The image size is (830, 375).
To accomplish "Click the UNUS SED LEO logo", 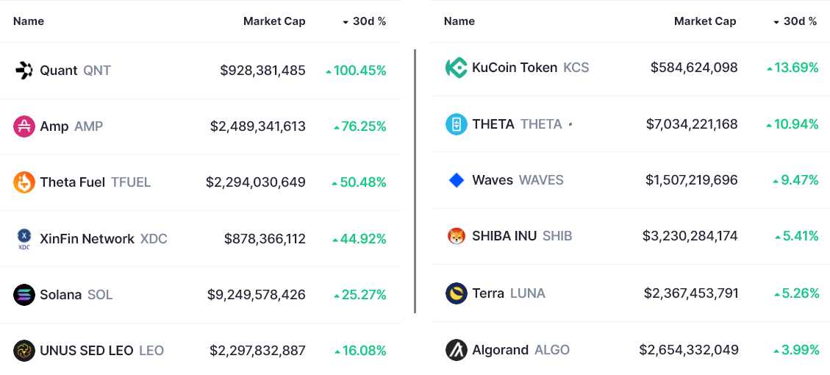I will coord(24,351).
